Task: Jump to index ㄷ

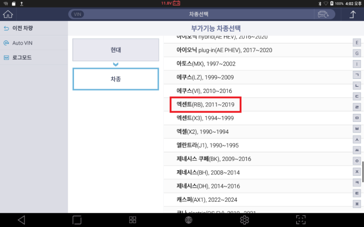Action: point(357,97)
